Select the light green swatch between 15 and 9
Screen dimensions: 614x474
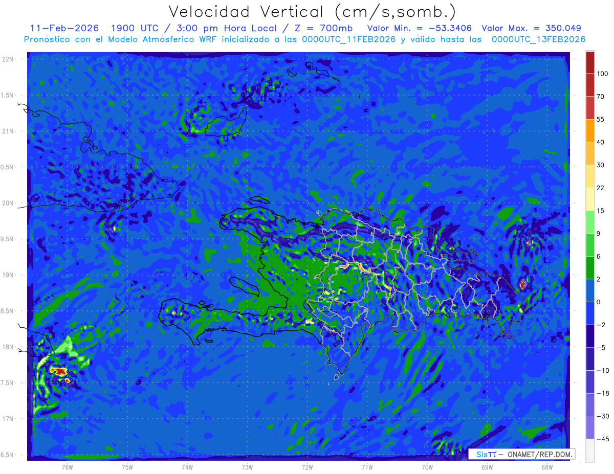pos(590,222)
